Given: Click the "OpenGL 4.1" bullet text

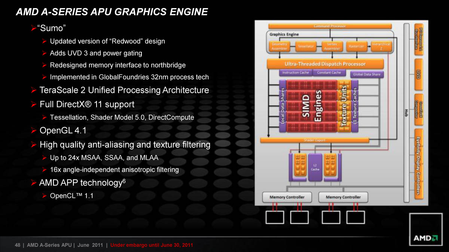Looking at the screenshot, I should pos(63,131).
